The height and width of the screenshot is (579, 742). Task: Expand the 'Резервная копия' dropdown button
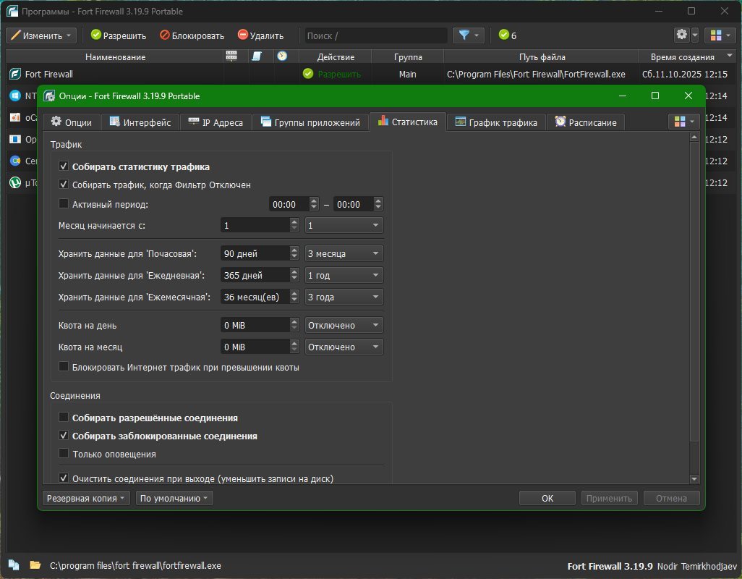coord(87,498)
